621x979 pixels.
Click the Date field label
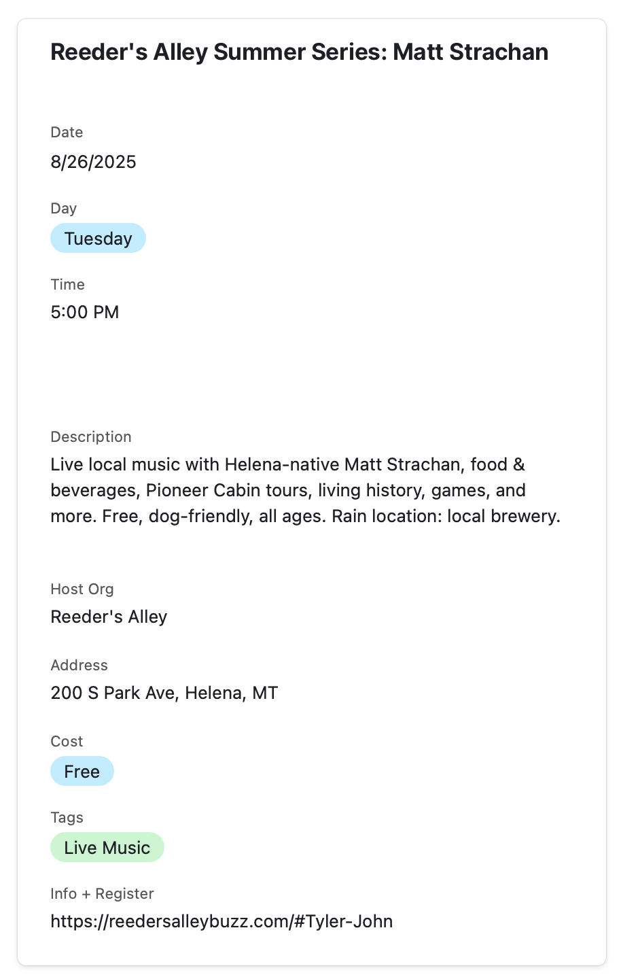coord(67,133)
